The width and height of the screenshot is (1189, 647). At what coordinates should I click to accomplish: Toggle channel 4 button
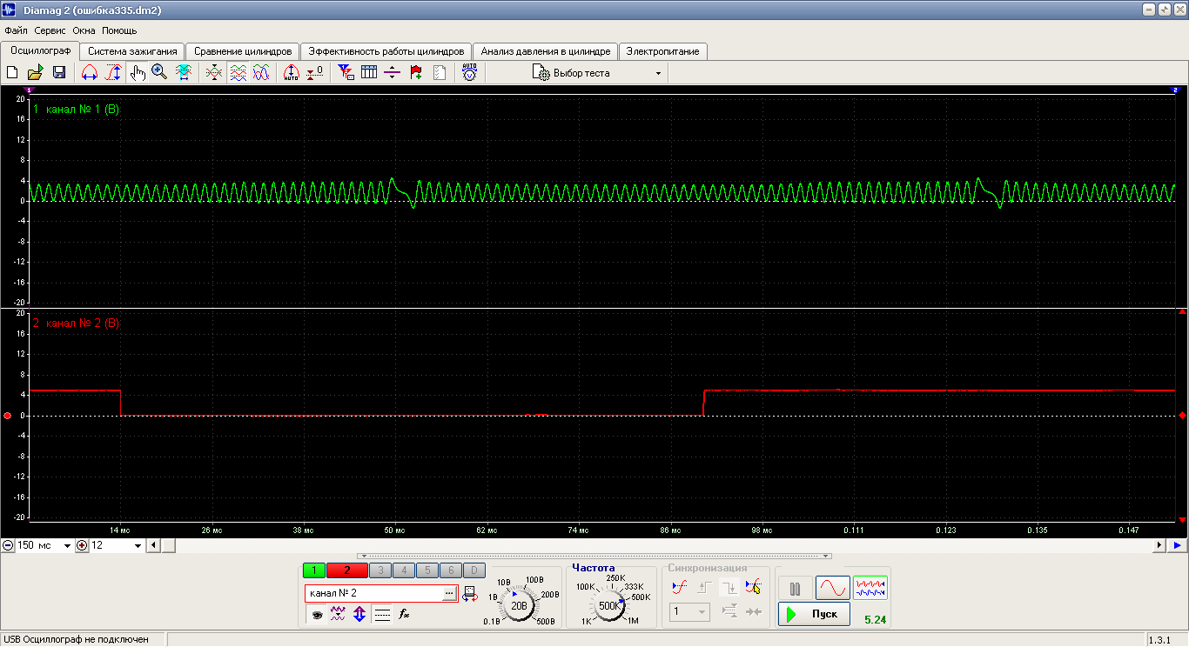point(403,570)
